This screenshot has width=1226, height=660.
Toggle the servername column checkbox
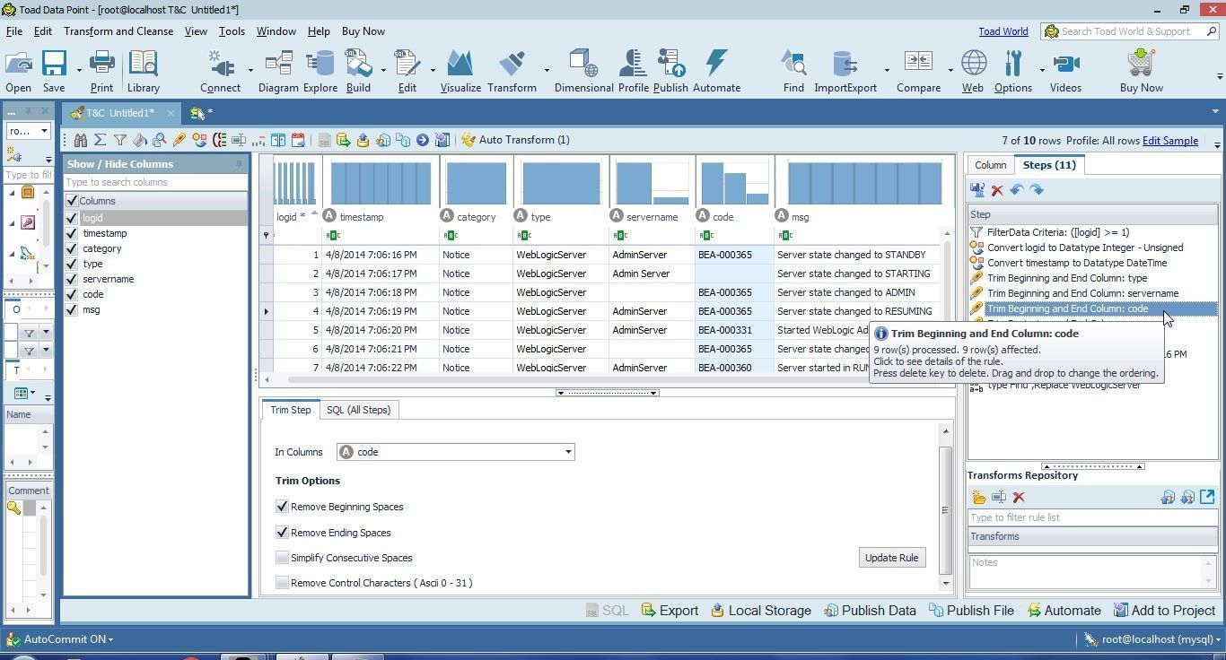[72, 279]
